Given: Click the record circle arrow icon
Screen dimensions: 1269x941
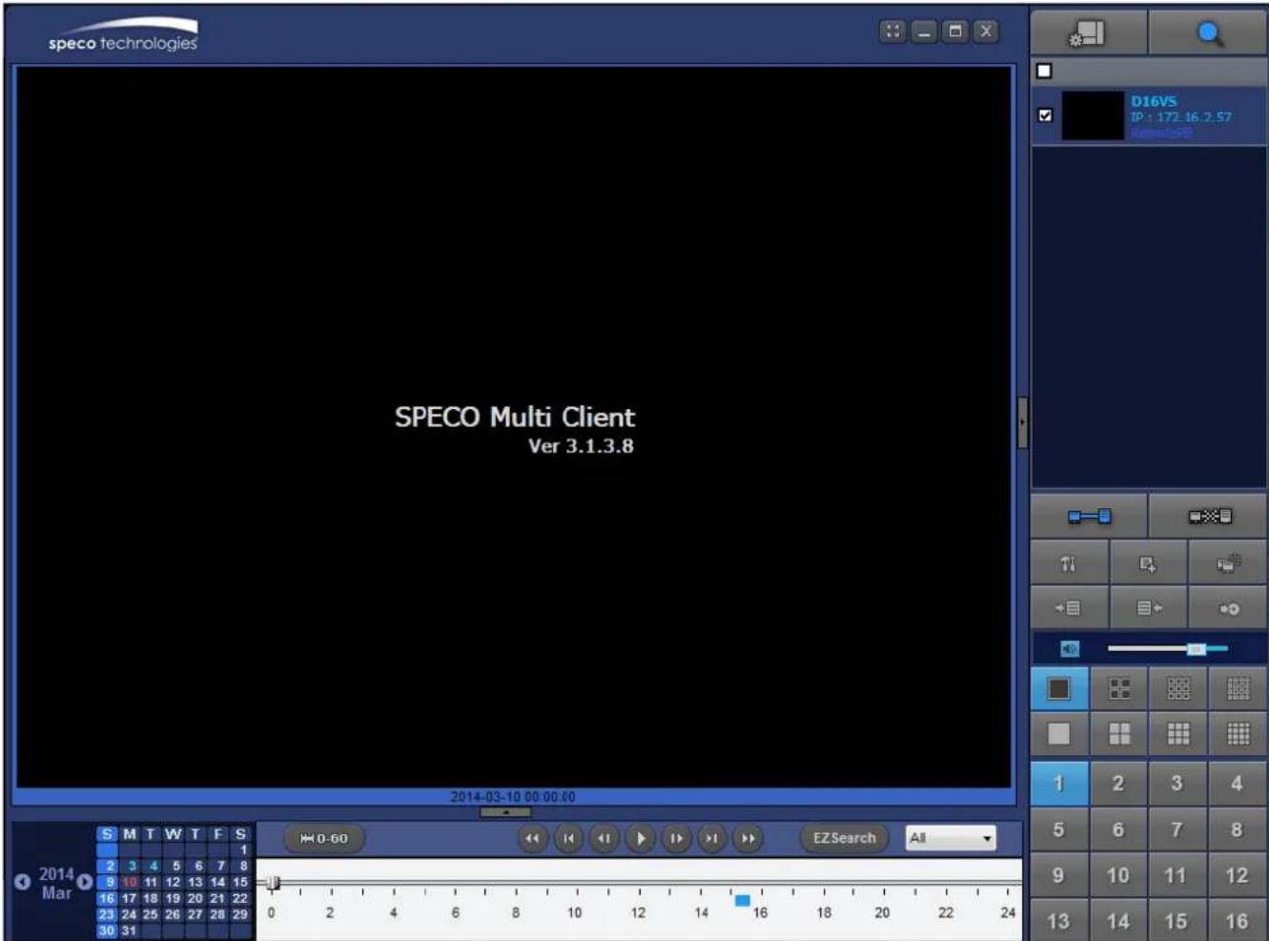Looking at the screenshot, I should tap(1228, 608).
